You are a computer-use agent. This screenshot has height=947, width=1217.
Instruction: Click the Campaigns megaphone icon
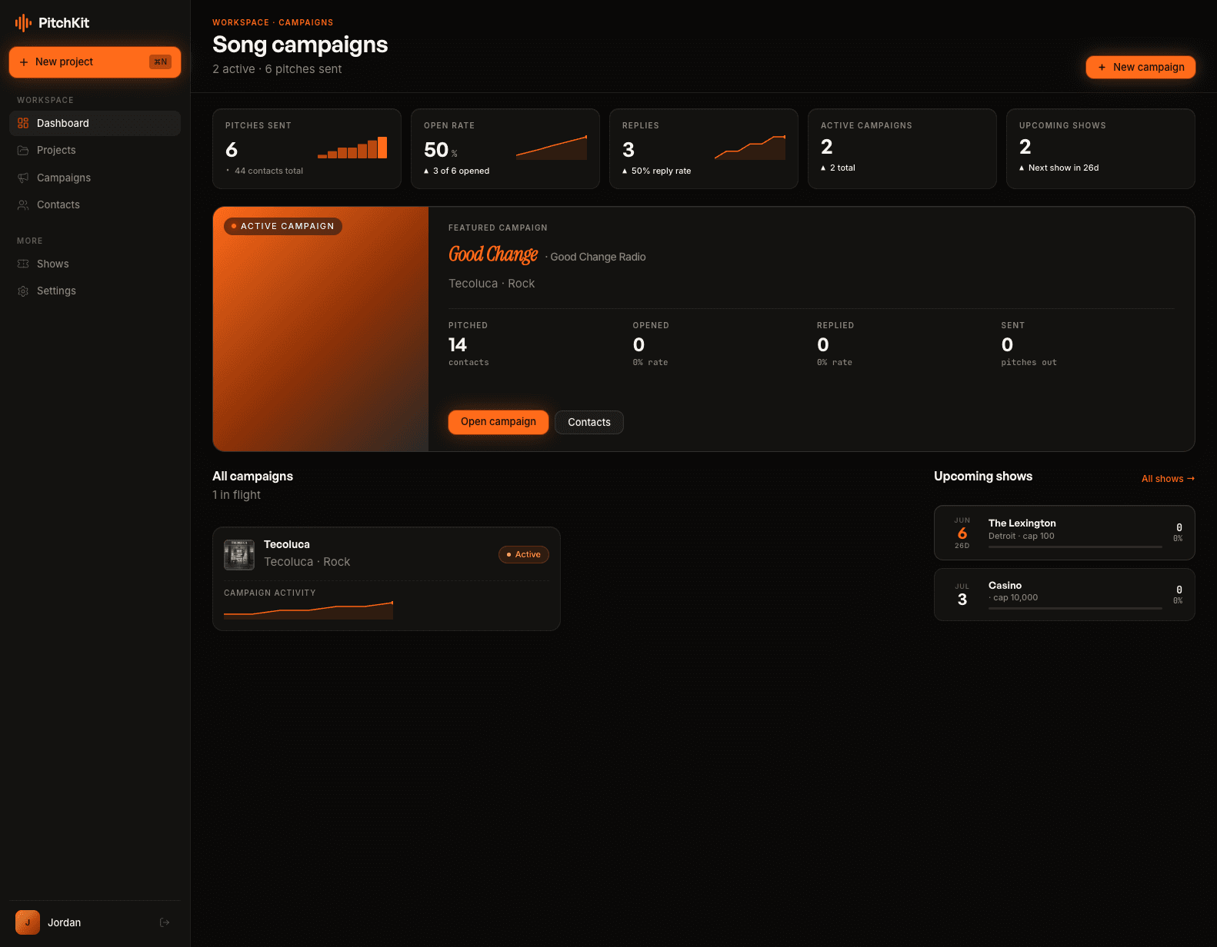(x=23, y=178)
